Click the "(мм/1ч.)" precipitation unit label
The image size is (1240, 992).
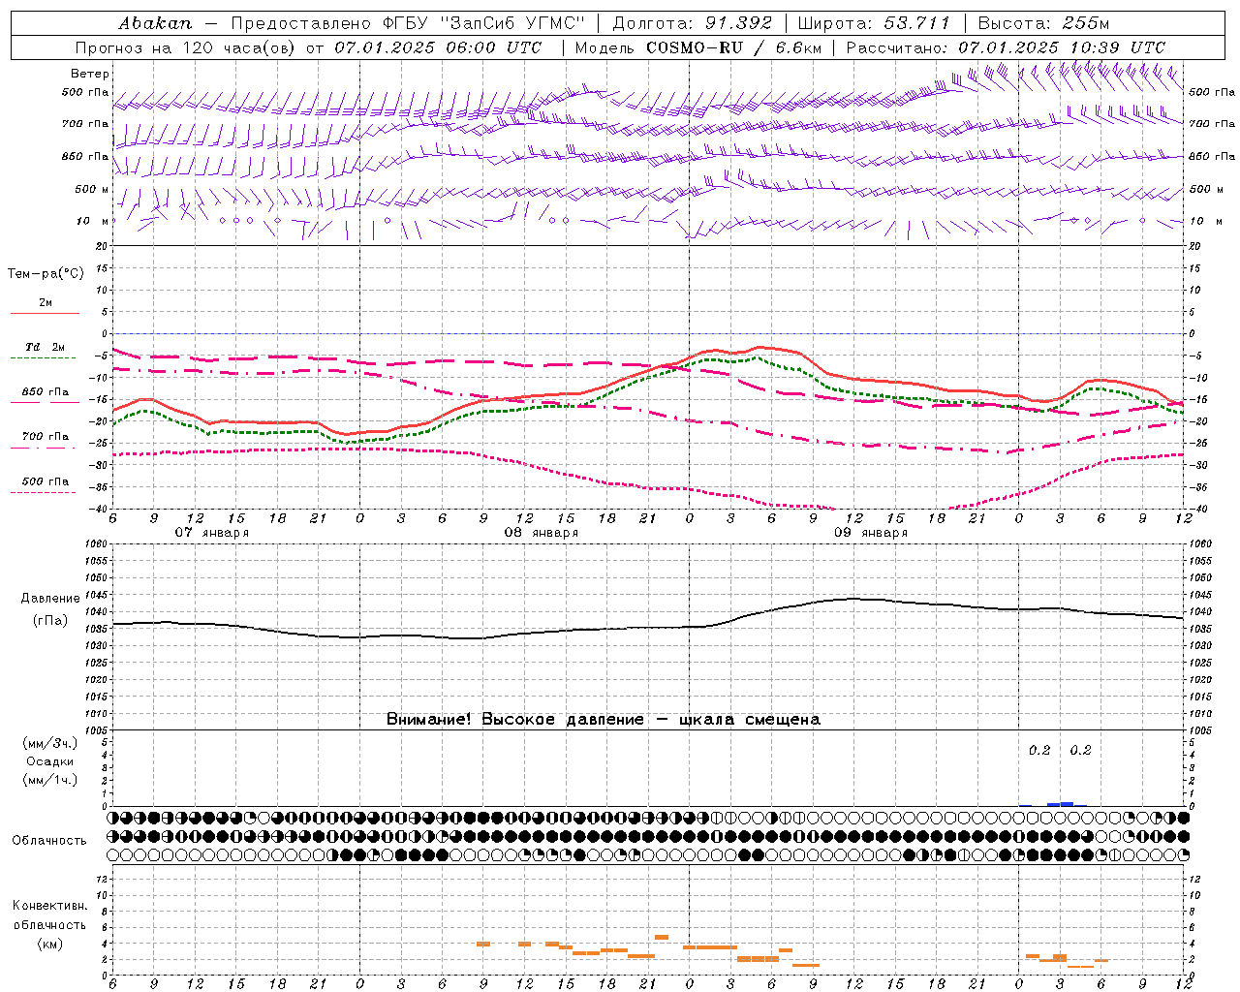(x=50, y=780)
